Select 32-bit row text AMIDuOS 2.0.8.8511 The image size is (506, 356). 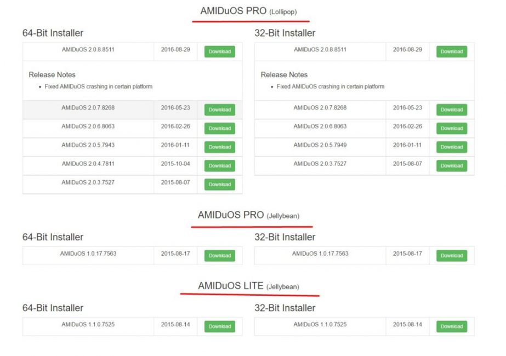[x=320, y=50]
